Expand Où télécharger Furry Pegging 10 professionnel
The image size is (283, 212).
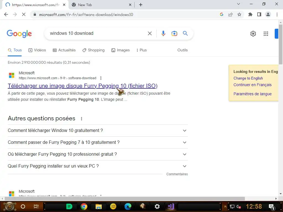(98, 154)
